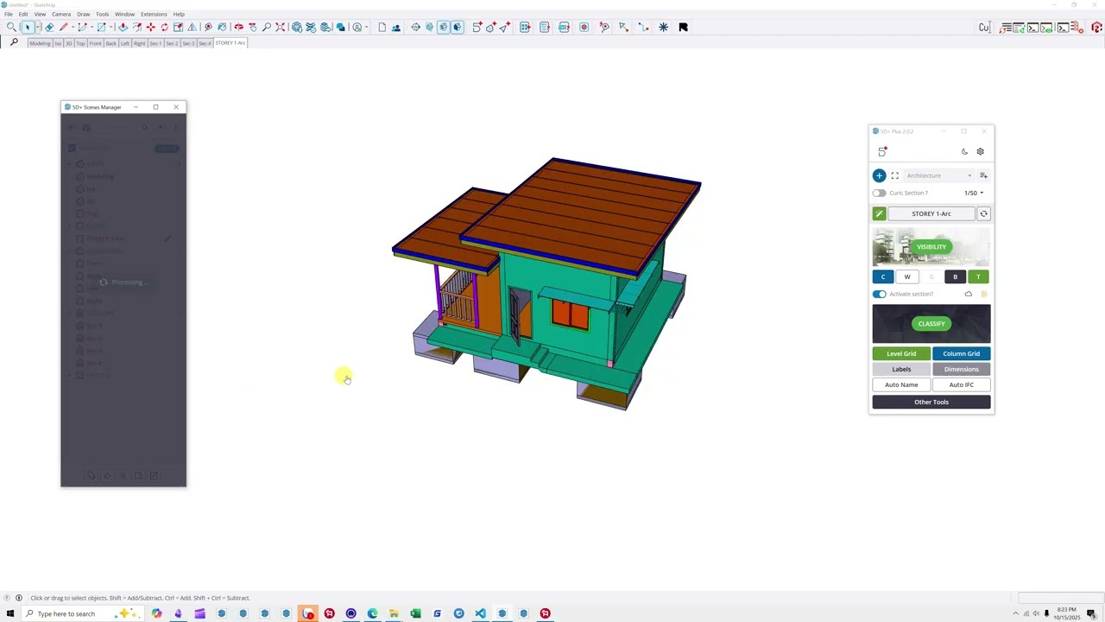Click the search magnifier in toolbar
Image resolution: width=1105 pixels, height=622 pixels.
pos(11,27)
